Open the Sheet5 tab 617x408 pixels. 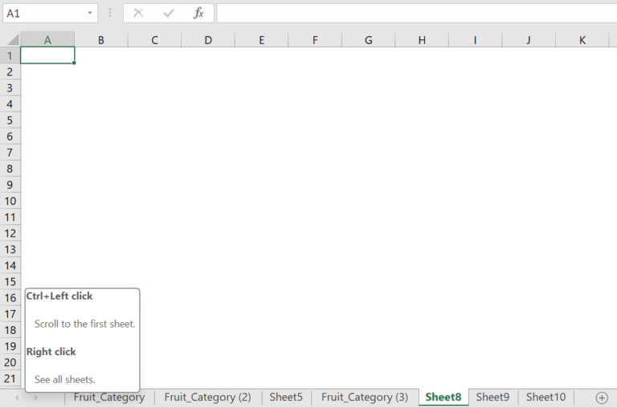click(x=286, y=398)
